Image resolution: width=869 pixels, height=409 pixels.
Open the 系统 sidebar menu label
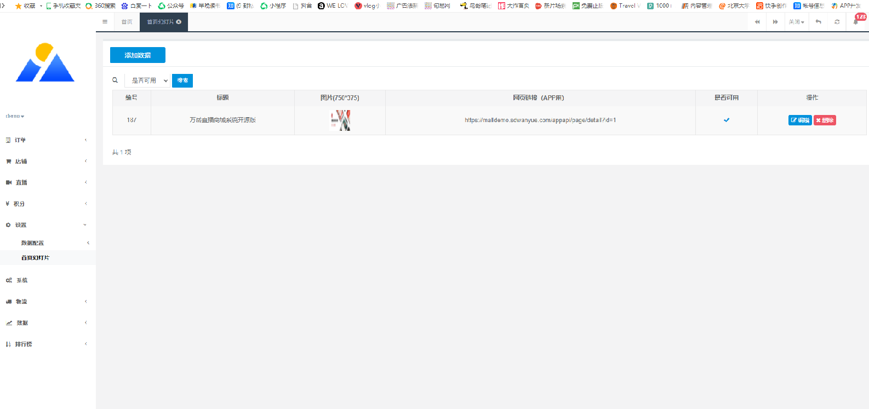(x=22, y=280)
